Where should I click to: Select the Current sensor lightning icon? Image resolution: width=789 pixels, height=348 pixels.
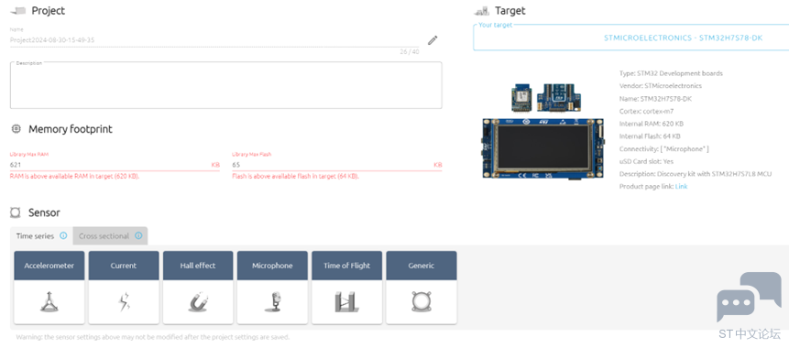click(124, 301)
